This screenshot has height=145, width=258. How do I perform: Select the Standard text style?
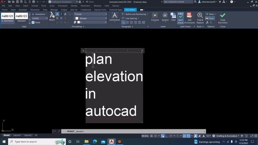[x=21, y=18]
